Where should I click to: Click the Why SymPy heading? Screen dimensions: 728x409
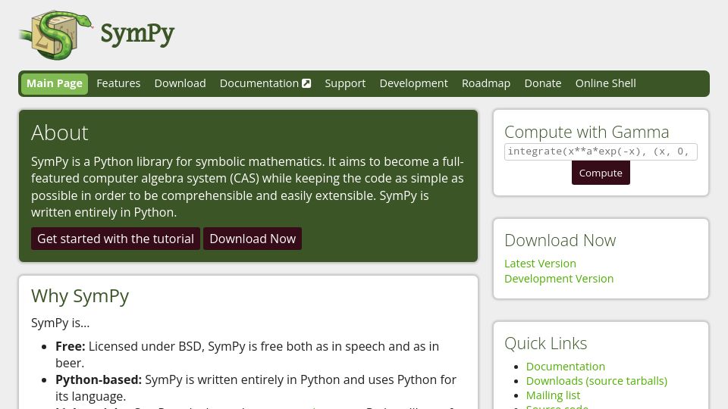click(80, 296)
